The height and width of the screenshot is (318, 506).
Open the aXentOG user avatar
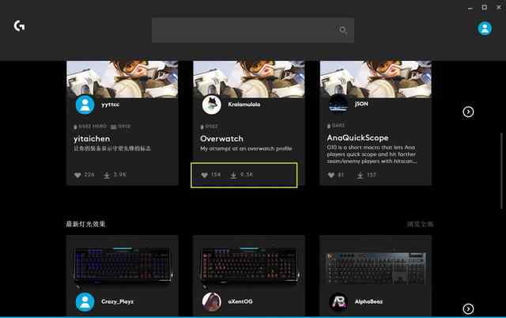211,302
